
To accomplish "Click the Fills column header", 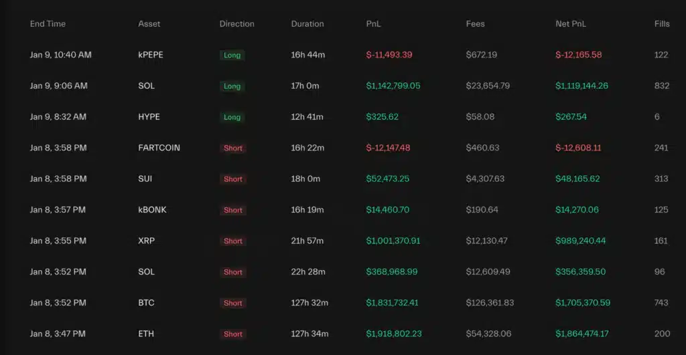I will pyautogui.click(x=662, y=24).
